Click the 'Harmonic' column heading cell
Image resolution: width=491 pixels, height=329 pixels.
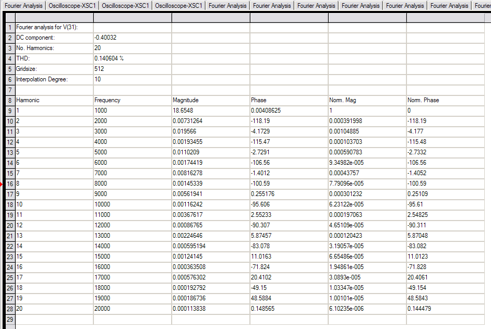point(54,100)
